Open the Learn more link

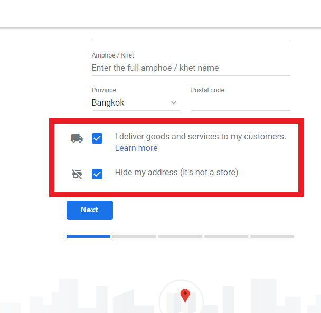pos(136,148)
